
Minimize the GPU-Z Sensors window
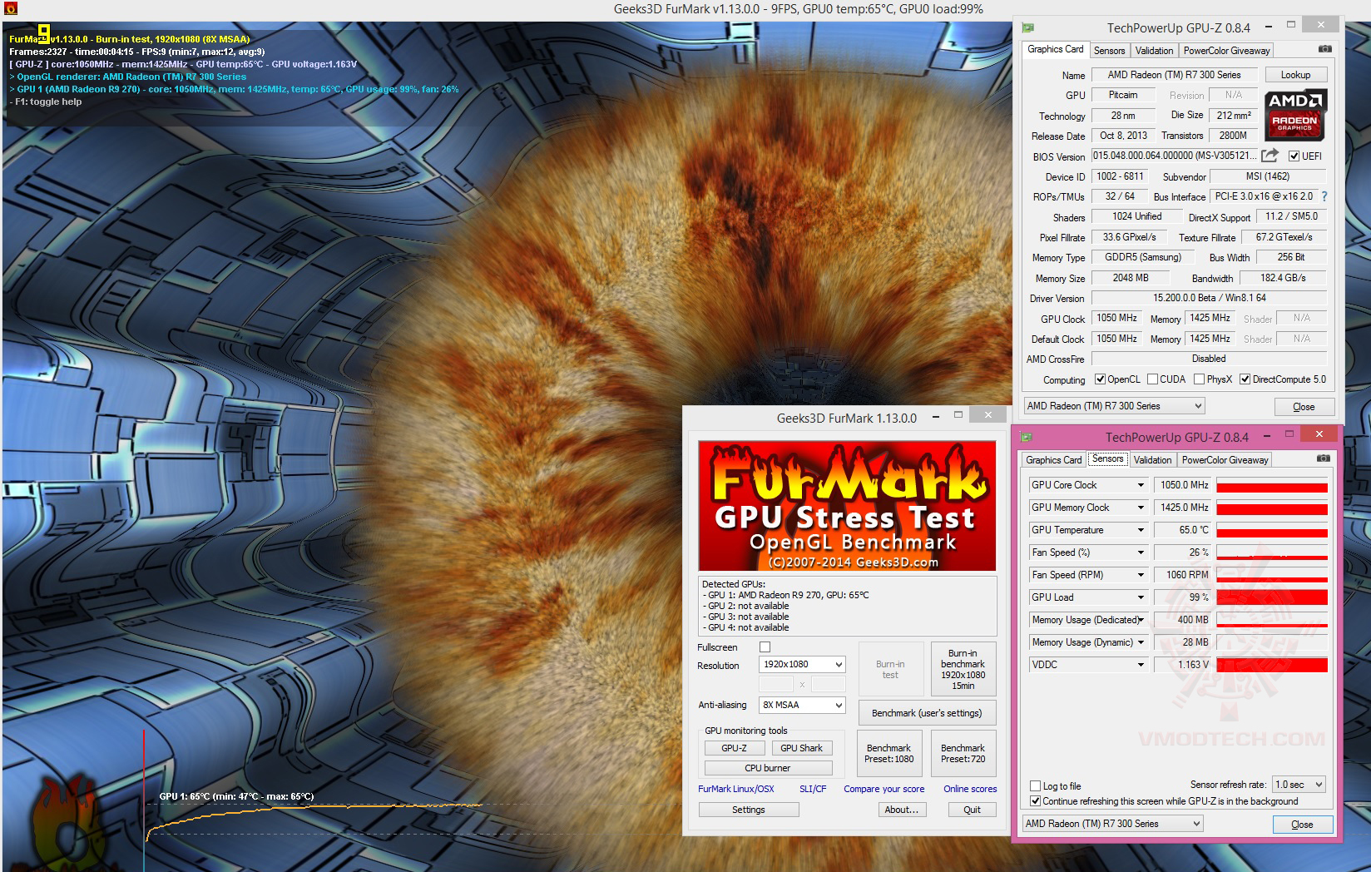point(1265,436)
